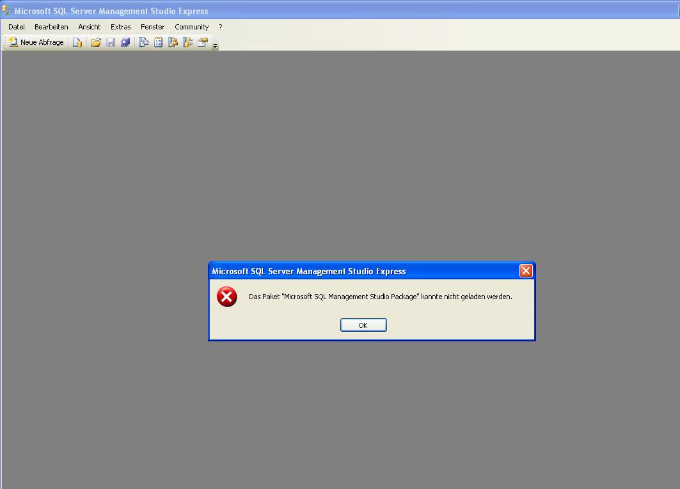Close the error dialog with X

click(x=526, y=271)
